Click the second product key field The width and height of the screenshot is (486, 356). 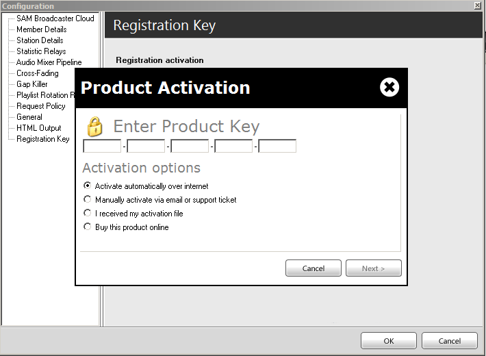(146, 146)
